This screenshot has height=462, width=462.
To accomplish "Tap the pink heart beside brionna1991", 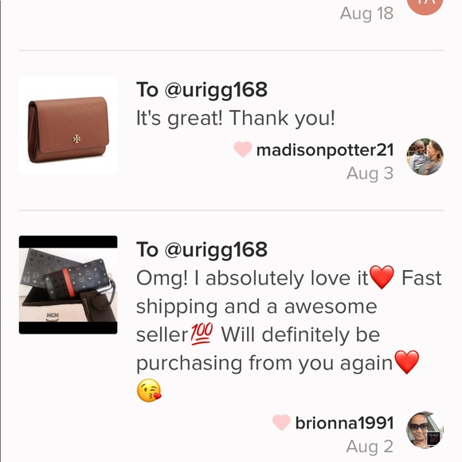I will coord(281,422).
